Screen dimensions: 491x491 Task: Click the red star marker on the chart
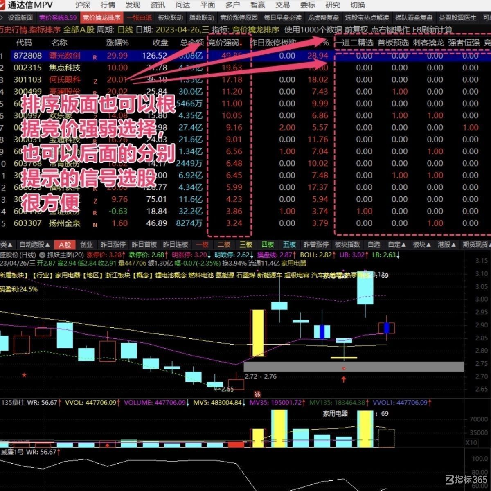[25, 375]
